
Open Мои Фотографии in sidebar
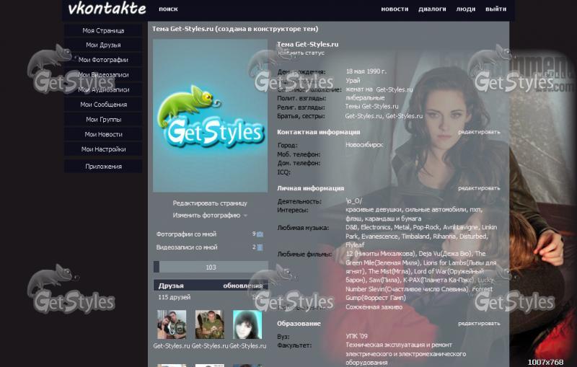(x=103, y=60)
